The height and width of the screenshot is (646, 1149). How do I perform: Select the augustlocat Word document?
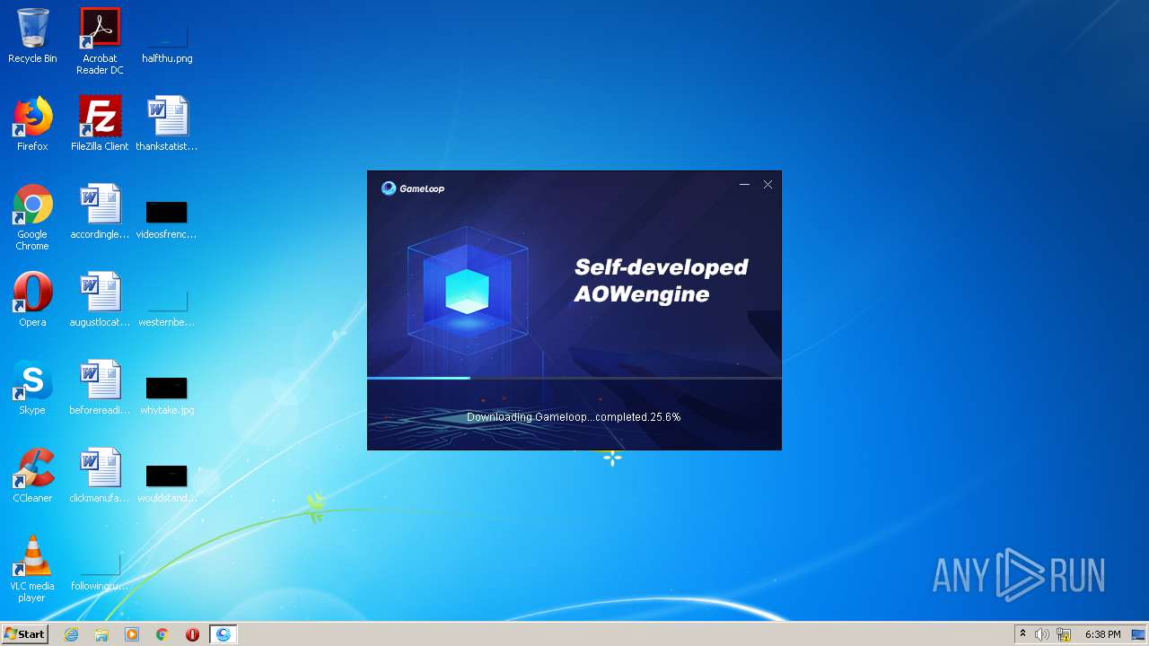[x=100, y=301]
